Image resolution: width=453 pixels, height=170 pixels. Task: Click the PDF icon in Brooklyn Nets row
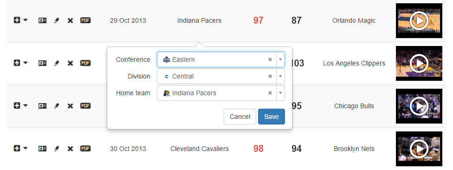(x=85, y=149)
